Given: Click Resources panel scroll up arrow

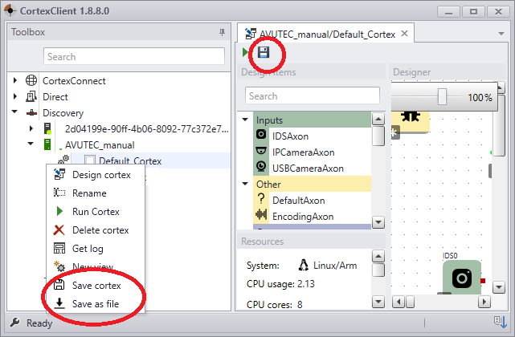Looking at the screenshot, I should pyautogui.click(x=378, y=256).
